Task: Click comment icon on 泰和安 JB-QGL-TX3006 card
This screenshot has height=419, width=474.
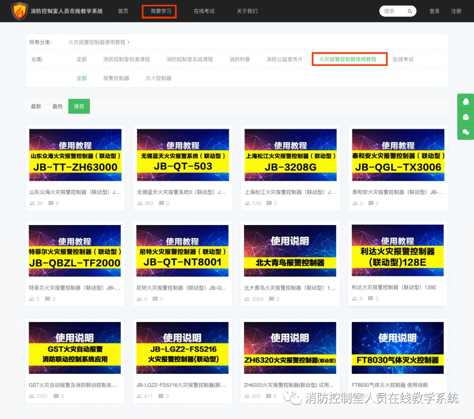Action: (x=371, y=203)
